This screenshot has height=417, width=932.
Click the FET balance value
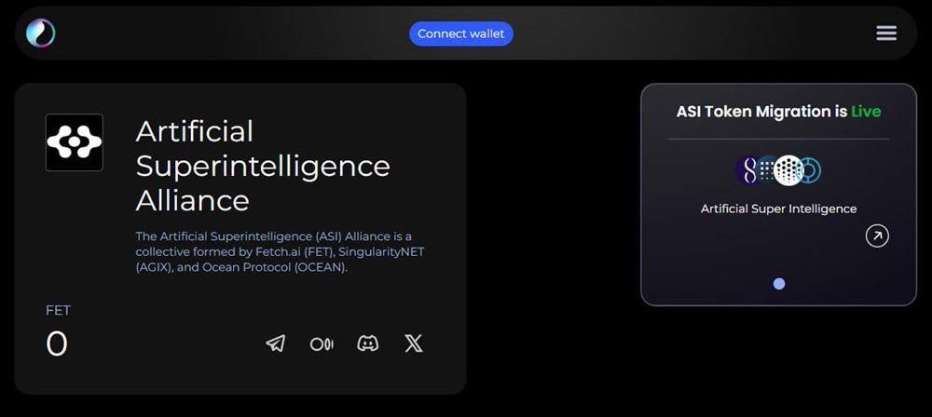pyautogui.click(x=57, y=344)
